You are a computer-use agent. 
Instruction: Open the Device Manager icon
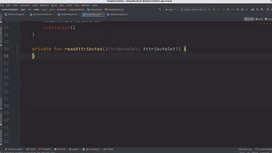pos(258,9)
